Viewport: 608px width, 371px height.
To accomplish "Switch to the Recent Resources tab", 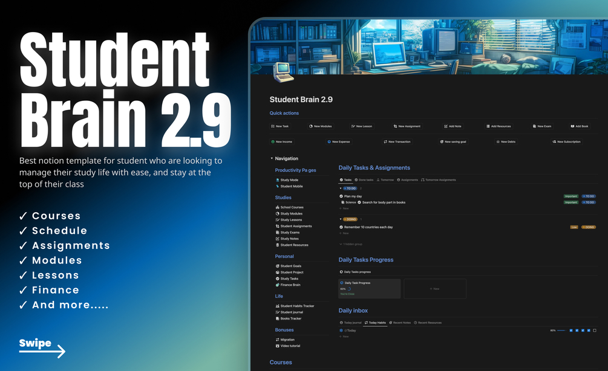I will pos(428,323).
